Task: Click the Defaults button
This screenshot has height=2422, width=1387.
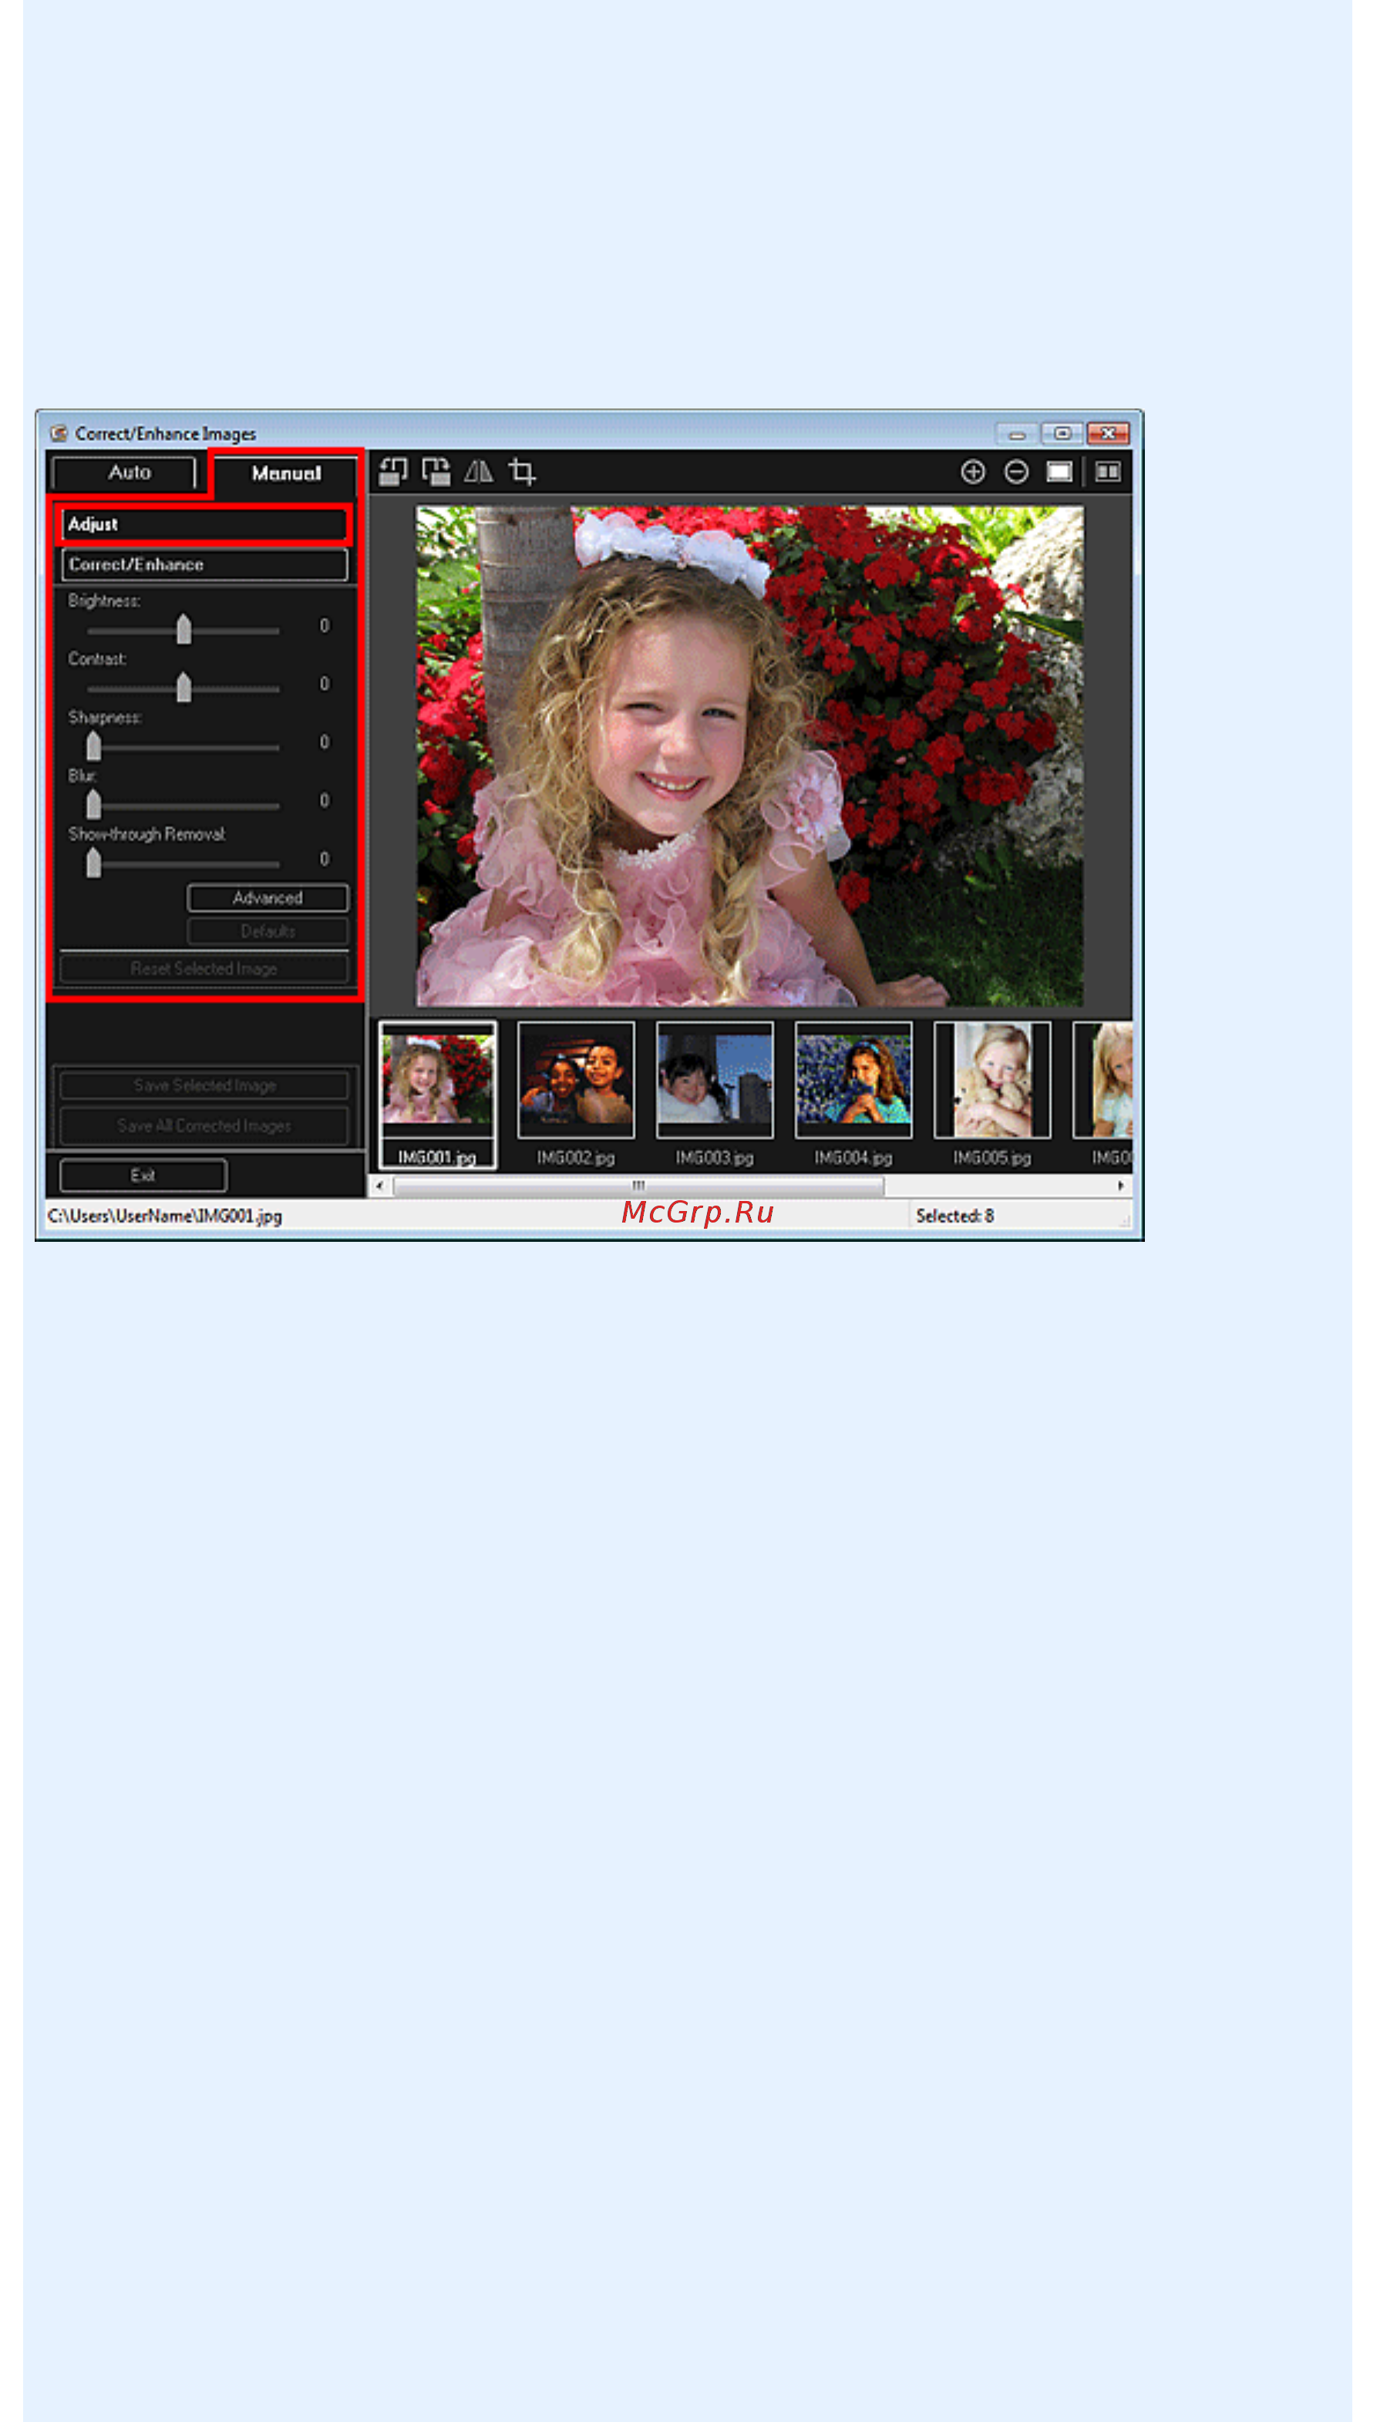Action: click(x=268, y=930)
